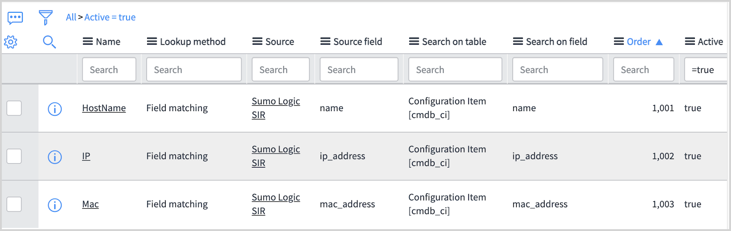The width and height of the screenshot is (731, 231).
Task: Click the Active = true breadcrumb filter
Action: [110, 17]
